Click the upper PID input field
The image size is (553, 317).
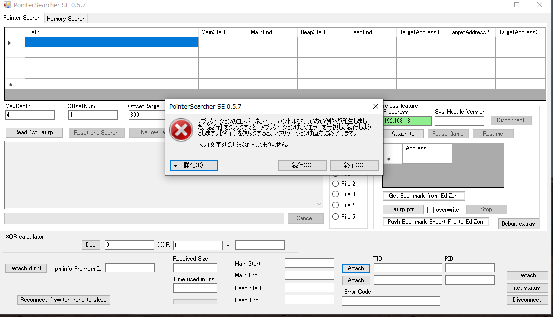[x=469, y=268]
